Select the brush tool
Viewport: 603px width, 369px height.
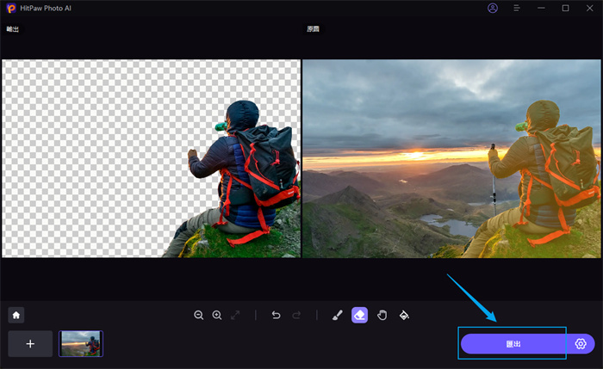pyautogui.click(x=337, y=316)
